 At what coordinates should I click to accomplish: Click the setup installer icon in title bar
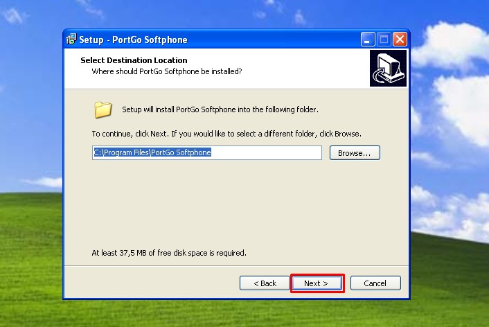(x=71, y=39)
